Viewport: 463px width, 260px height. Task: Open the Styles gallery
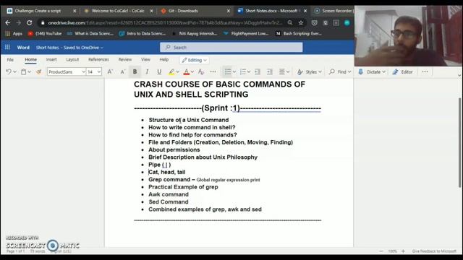pyautogui.click(x=309, y=71)
